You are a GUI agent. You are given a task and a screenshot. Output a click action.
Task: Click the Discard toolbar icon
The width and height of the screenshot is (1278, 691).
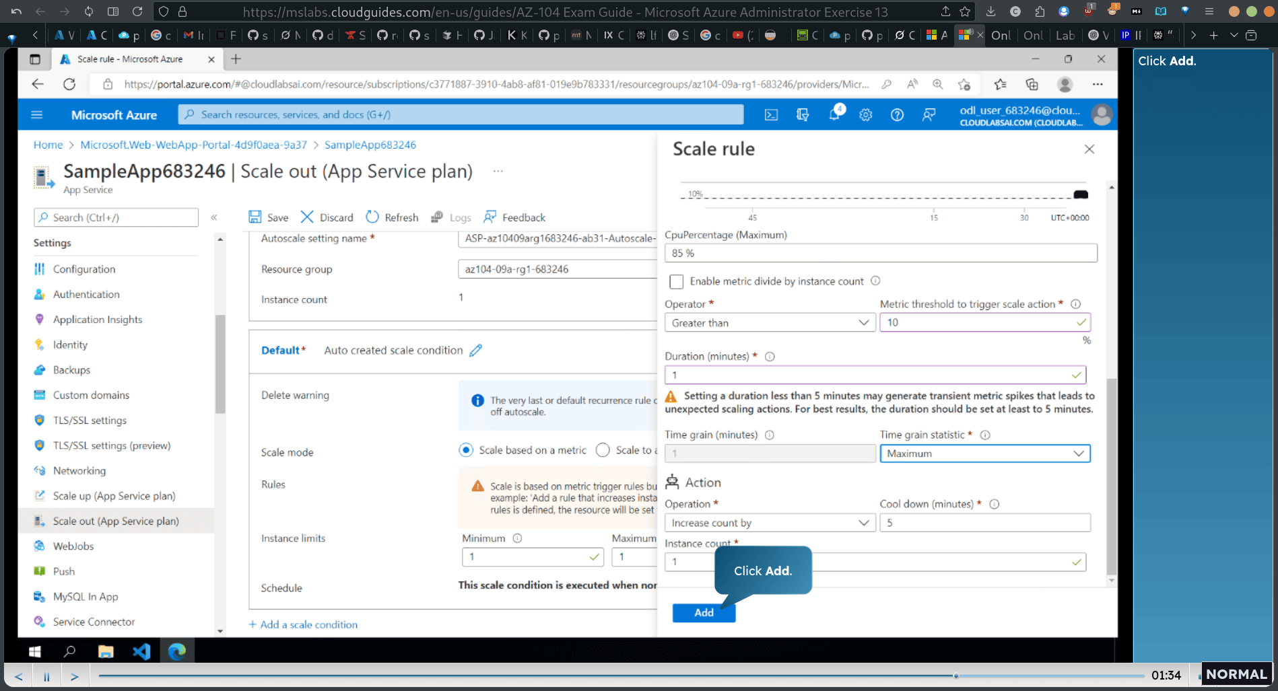(307, 217)
